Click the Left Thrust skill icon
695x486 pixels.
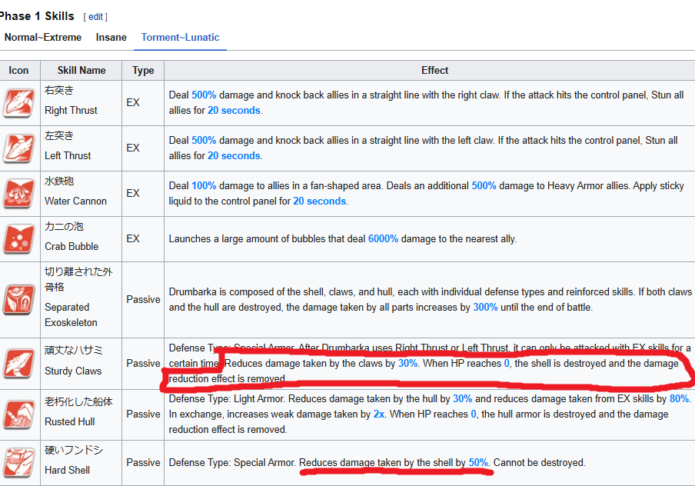click(x=18, y=148)
